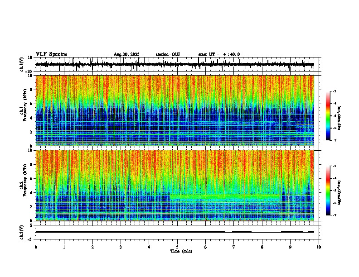The image size is (359, 277).
Task: Click the "ch.1(V)" vertical axis label
Action: [x=22, y=64]
